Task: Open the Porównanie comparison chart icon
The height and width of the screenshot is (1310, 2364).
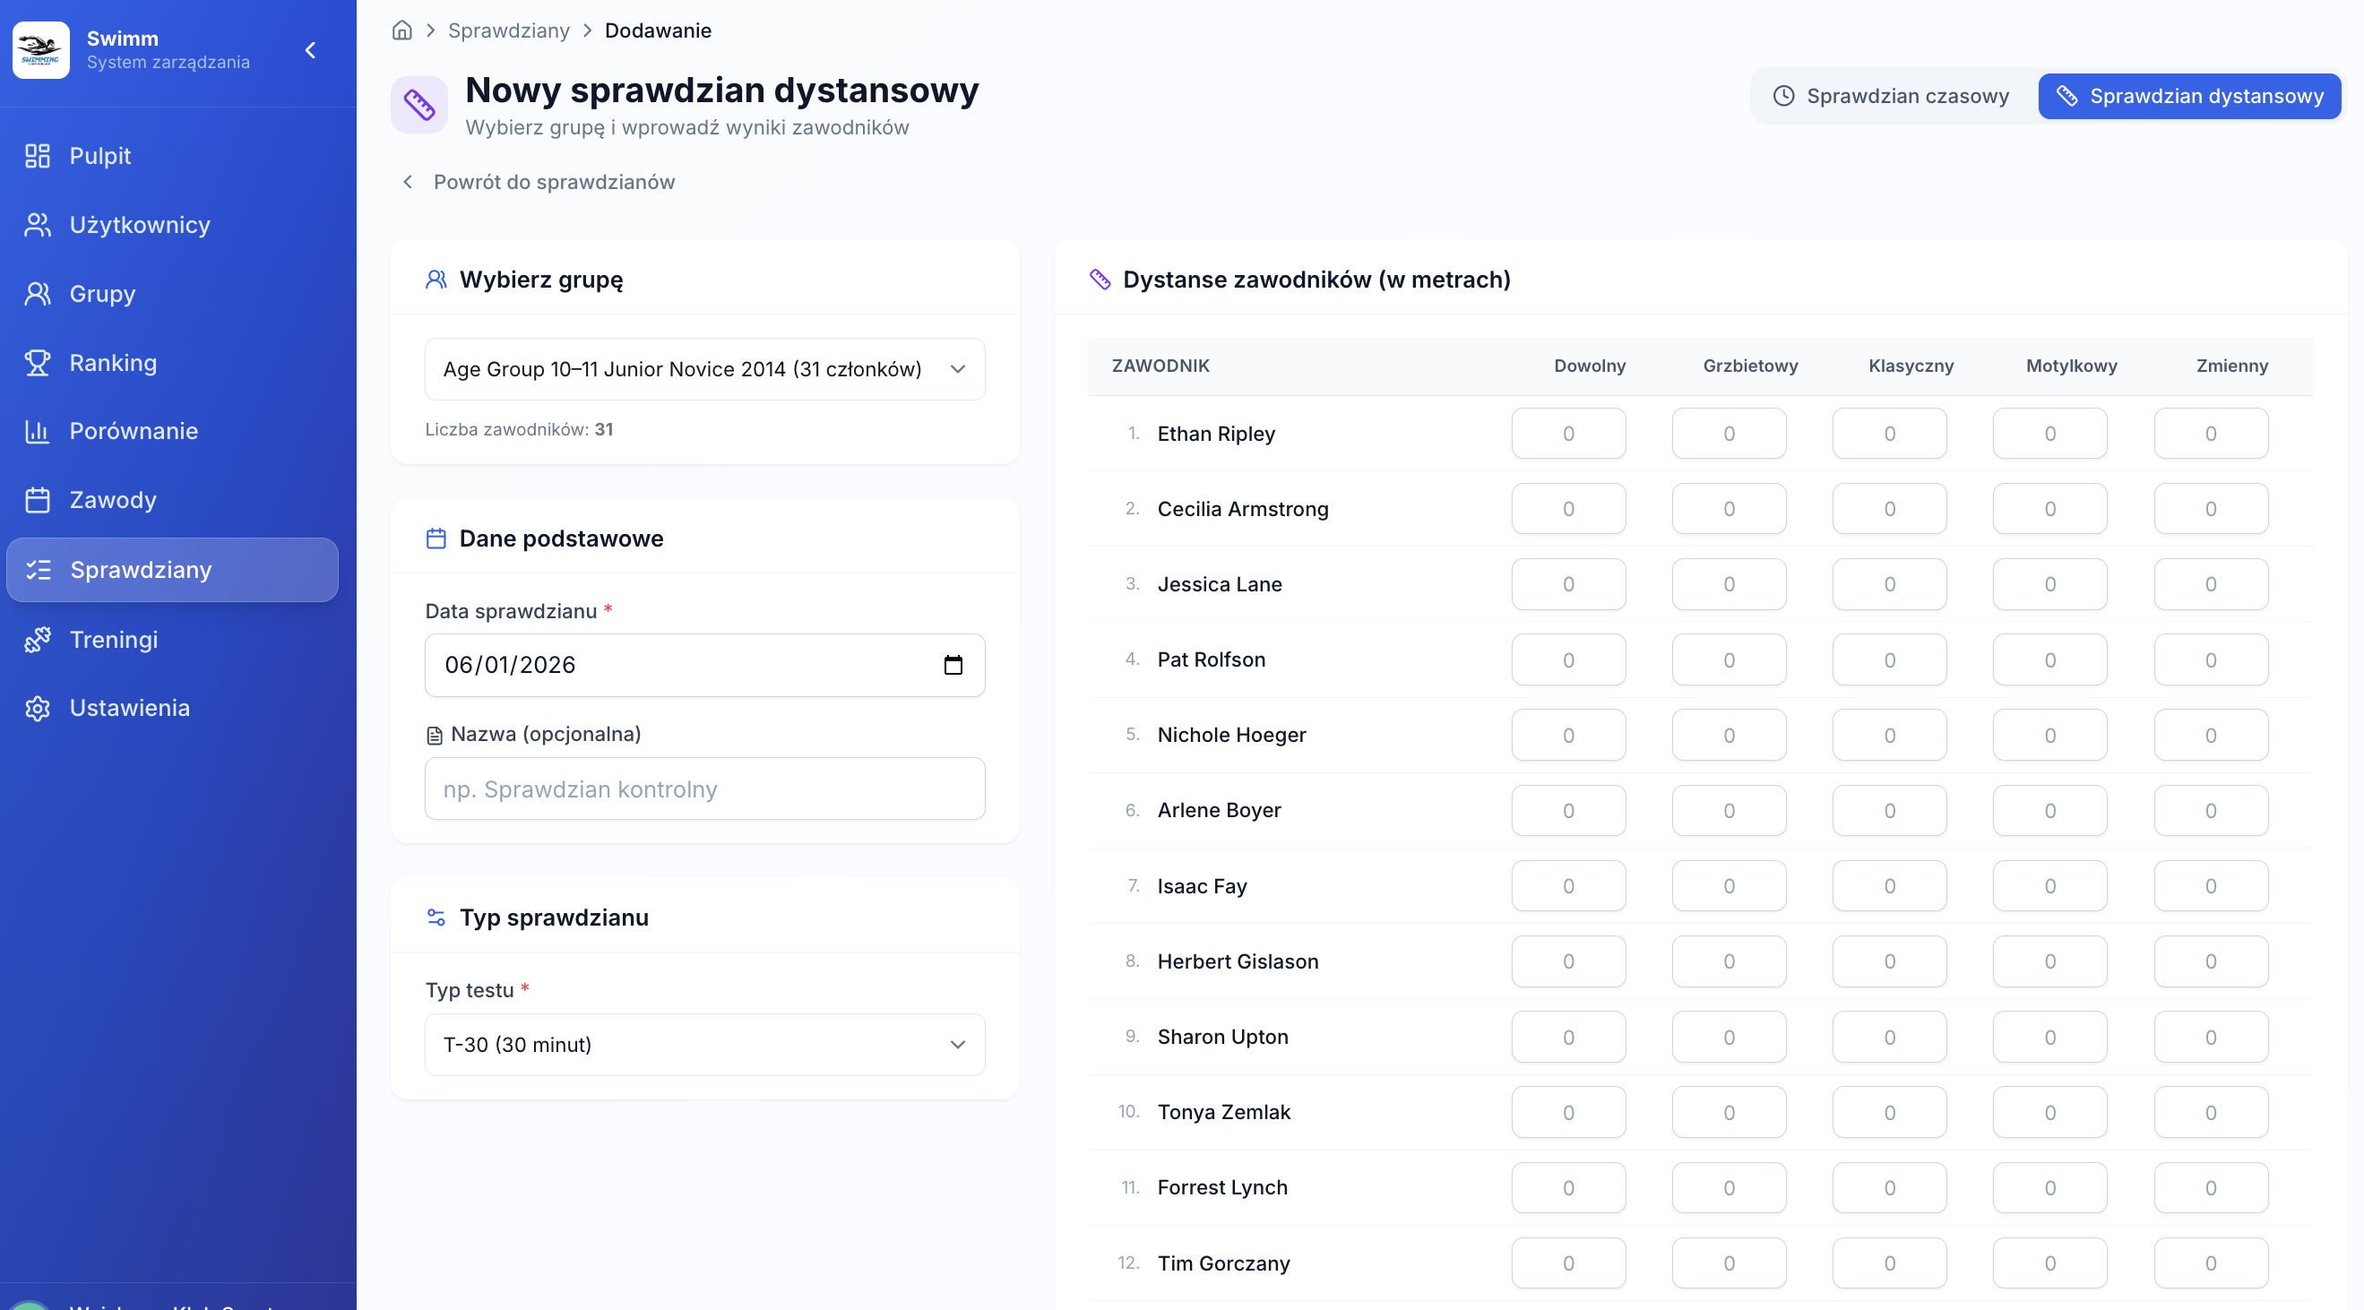Action: [x=37, y=430]
